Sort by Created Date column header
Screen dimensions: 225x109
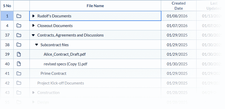179,6
